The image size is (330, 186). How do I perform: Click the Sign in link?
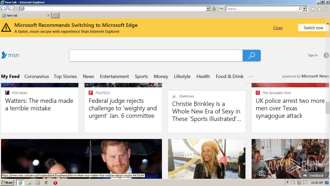313,55
